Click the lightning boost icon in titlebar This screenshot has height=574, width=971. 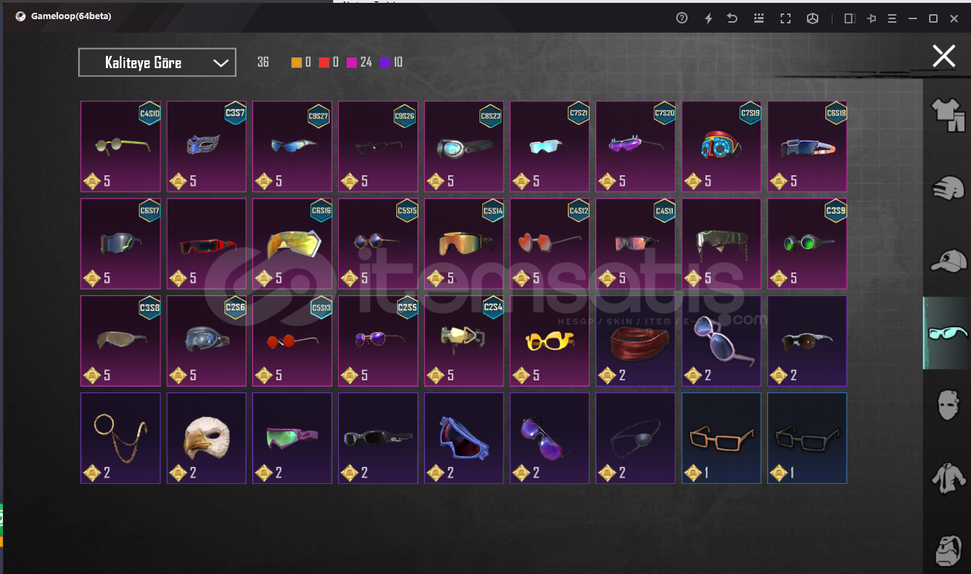coord(708,18)
